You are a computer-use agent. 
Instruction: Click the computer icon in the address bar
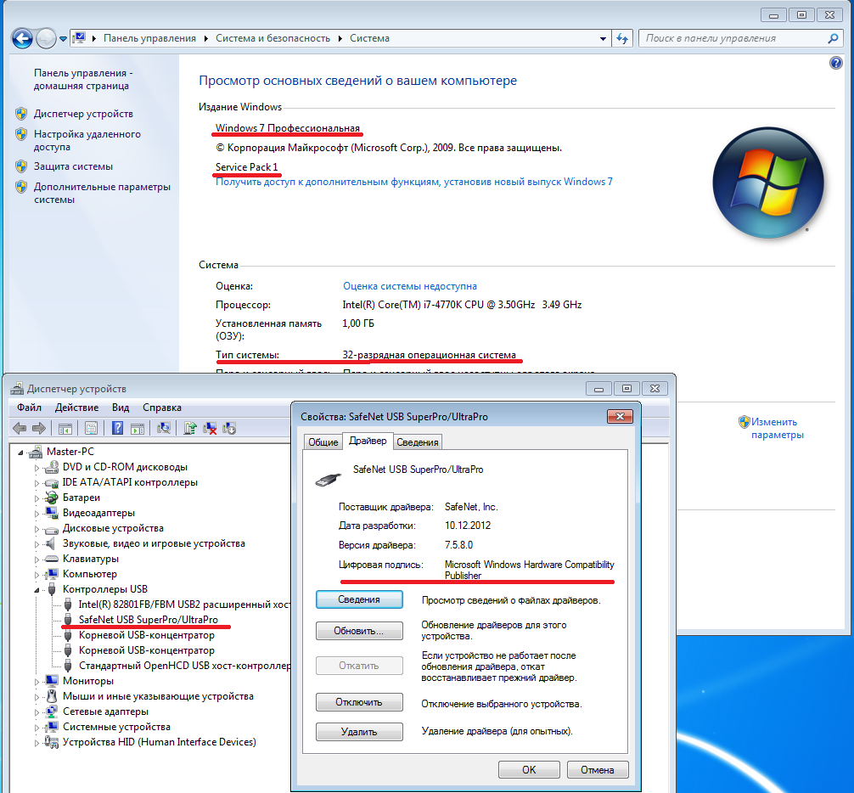coord(80,37)
